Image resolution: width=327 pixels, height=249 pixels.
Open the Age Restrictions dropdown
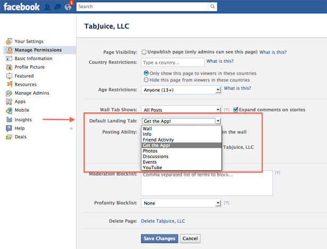pos(181,90)
